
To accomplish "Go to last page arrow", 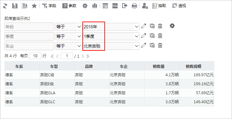I will point(88,56).
